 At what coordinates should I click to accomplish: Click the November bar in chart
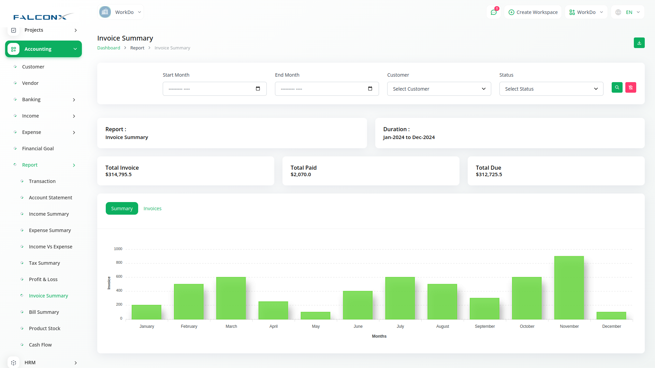[569, 288]
